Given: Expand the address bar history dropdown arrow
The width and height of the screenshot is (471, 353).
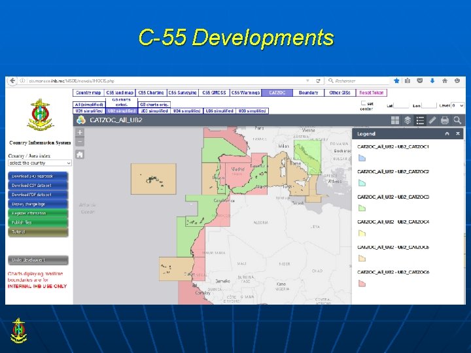Looking at the screenshot, I should (x=307, y=81).
